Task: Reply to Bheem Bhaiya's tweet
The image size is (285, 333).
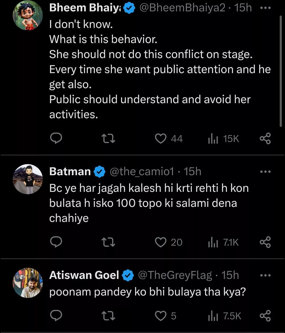Action: pyautogui.click(x=56, y=138)
